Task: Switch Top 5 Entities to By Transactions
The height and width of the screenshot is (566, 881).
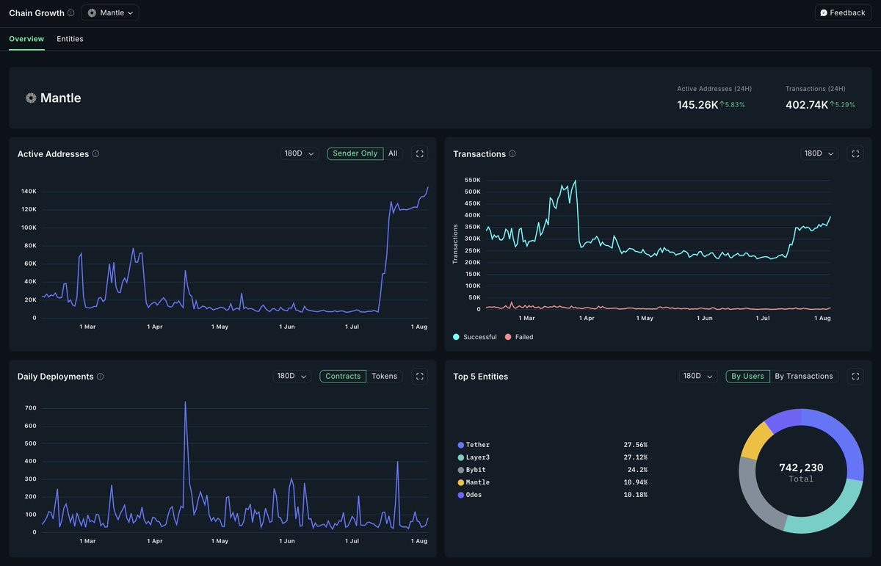Action: click(x=804, y=376)
